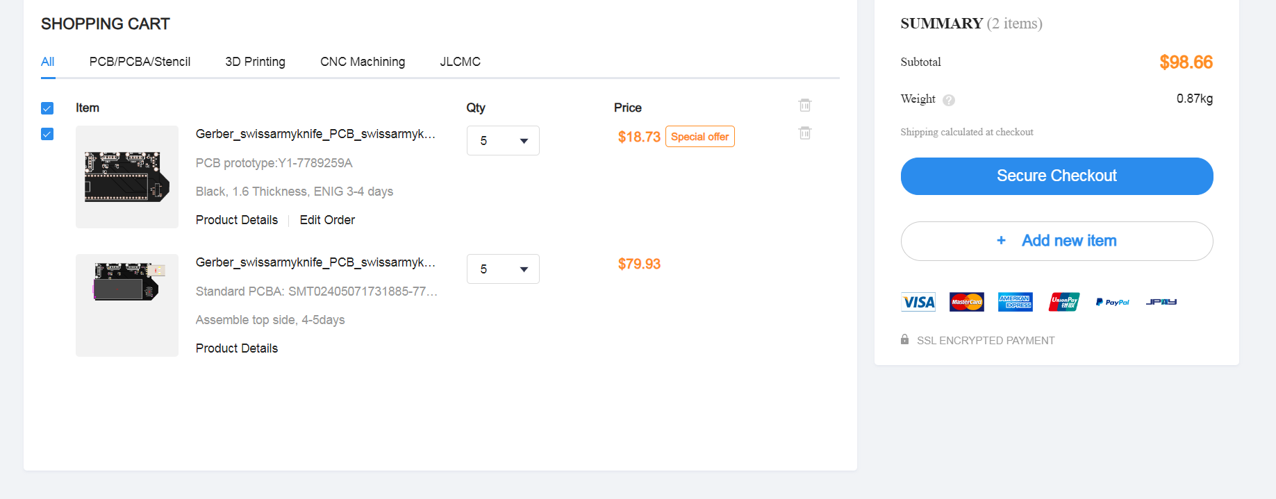Viewport: 1276px width, 499px height.
Task: Click the Special offer badge
Action: tap(699, 137)
